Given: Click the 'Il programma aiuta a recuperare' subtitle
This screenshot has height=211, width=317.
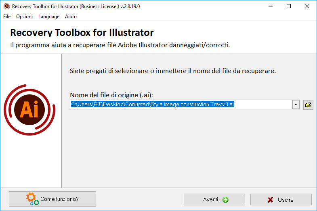Looking at the screenshot, I should point(120,45).
